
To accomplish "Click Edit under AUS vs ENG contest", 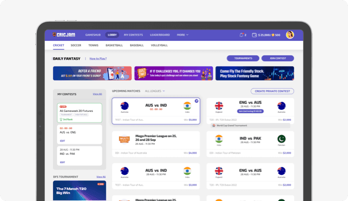I will pos(63,141).
